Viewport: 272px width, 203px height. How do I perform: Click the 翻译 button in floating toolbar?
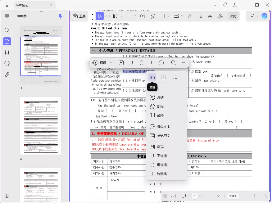point(100,63)
